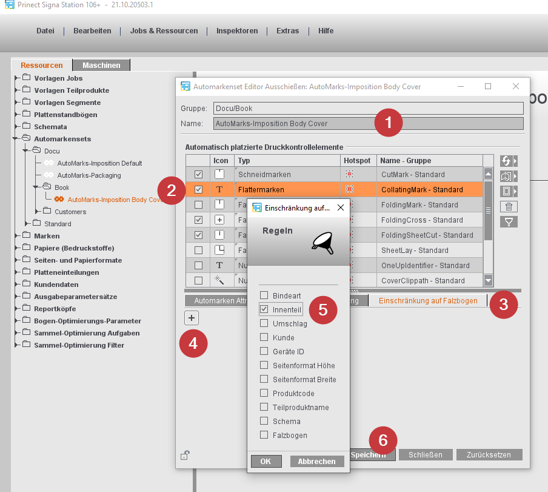Switch to the Maschinen tab
The height and width of the screenshot is (492, 548).
pos(101,65)
